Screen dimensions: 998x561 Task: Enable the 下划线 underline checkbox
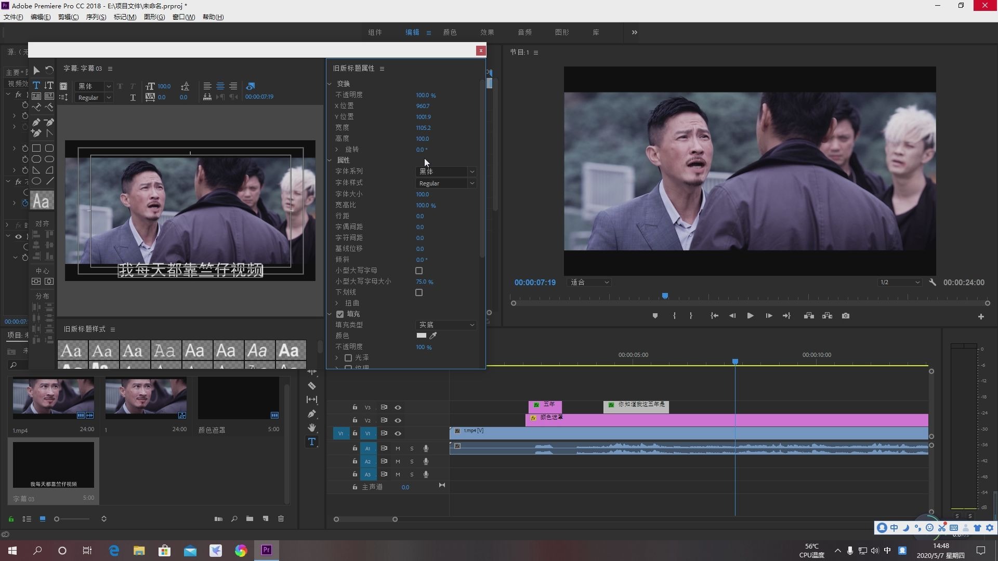[x=419, y=292]
